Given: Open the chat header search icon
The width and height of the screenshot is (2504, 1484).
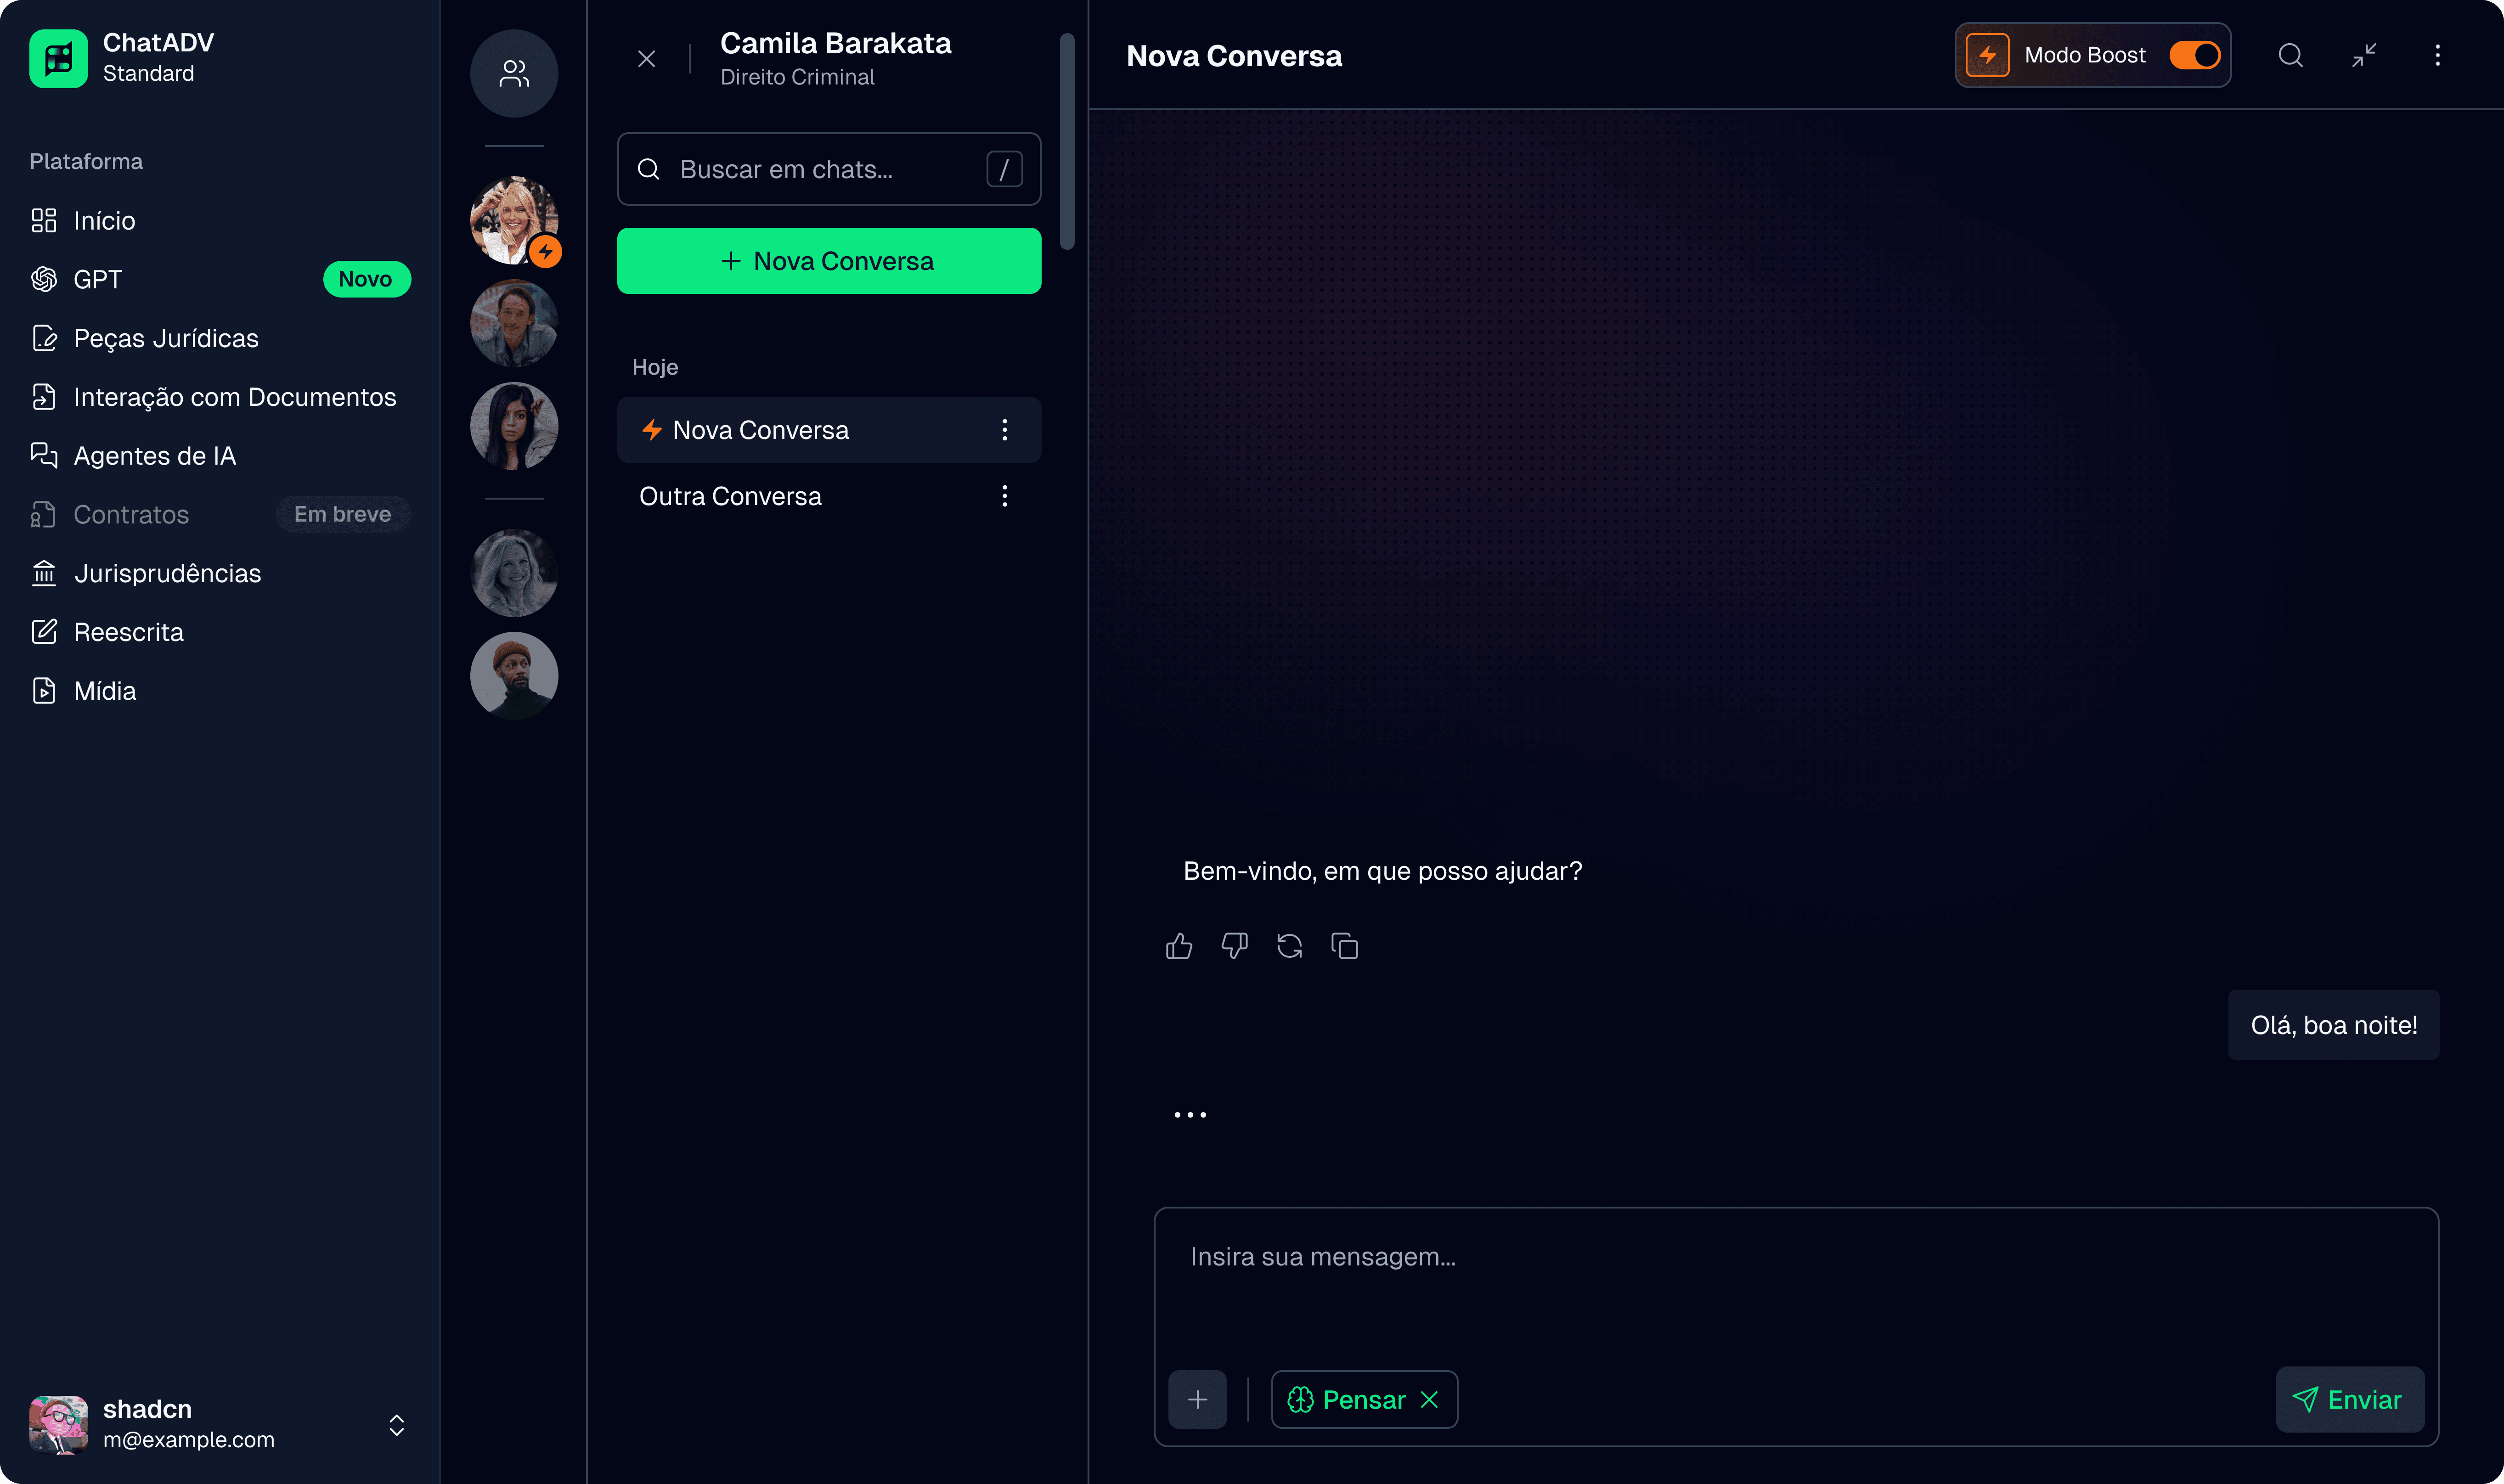Looking at the screenshot, I should click(2290, 56).
